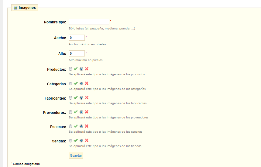Click the green checkmark icon for Productos
Screen dimensions: 261x167
[76, 69]
